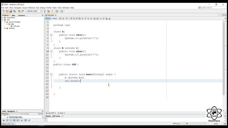Click the Uncomment icon in editor toolbar
228x128 pixels.
point(109,18)
